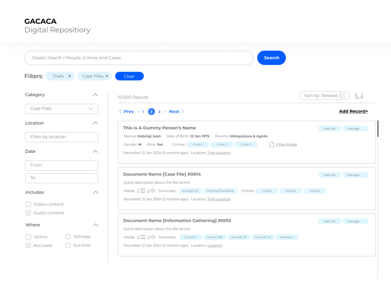The height and width of the screenshot is (293, 391).
Task: Click the audio media icon in record #0014
Action: click(x=153, y=191)
